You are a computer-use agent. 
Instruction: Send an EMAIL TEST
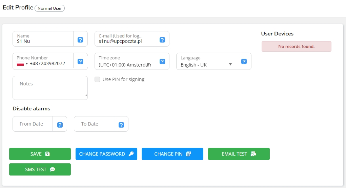tap(239, 154)
